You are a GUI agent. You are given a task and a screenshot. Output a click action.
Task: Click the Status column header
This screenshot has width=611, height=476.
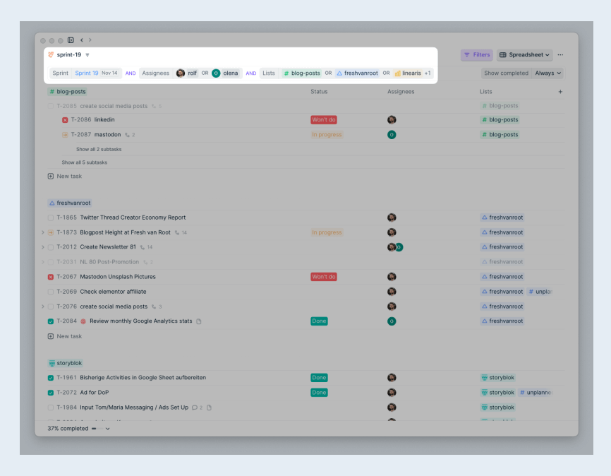coord(319,92)
